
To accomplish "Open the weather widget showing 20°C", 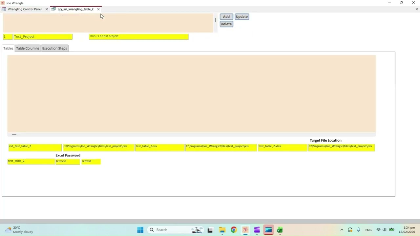I will (19, 230).
